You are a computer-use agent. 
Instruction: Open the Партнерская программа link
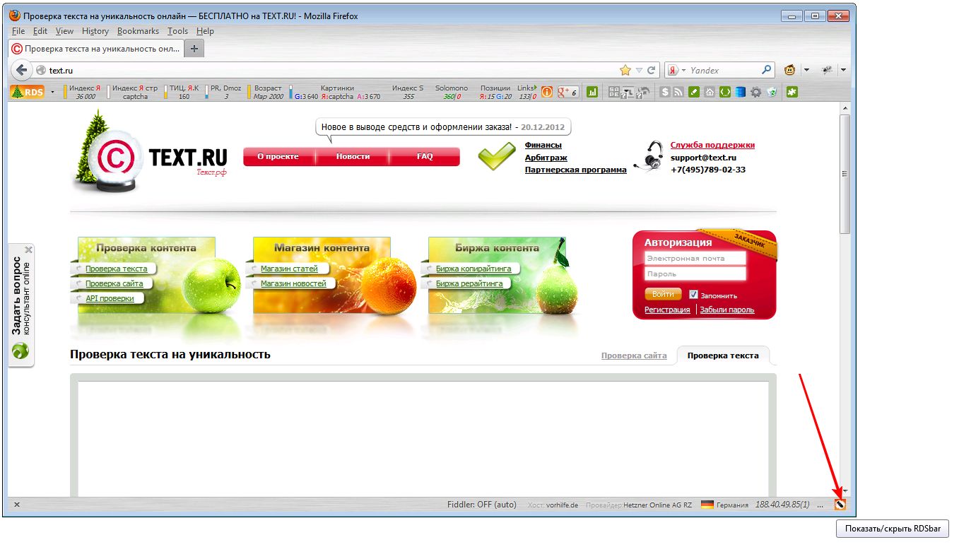coord(576,170)
